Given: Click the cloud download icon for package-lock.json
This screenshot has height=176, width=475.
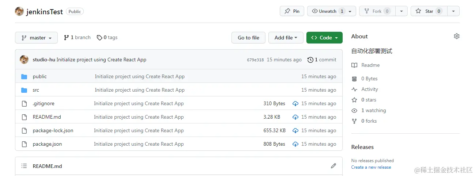Looking at the screenshot, I should [x=295, y=131].
